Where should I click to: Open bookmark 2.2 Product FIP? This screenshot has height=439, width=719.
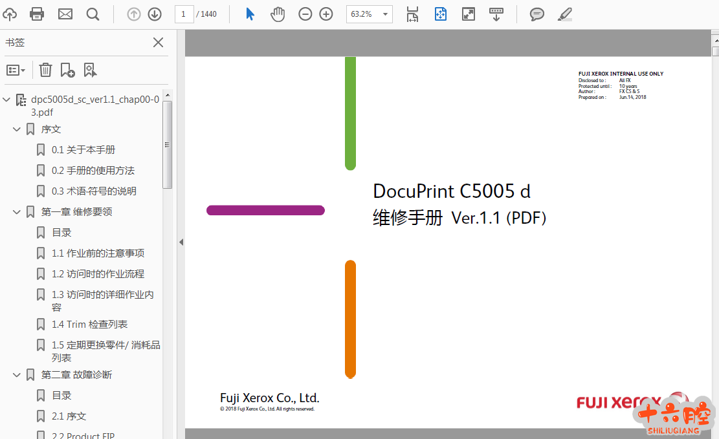[83, 435]
